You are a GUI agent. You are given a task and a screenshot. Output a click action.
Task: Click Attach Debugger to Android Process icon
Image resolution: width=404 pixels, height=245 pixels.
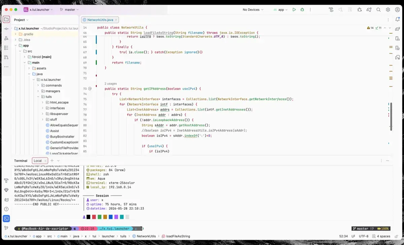[x=360, y=10]
